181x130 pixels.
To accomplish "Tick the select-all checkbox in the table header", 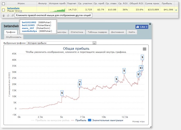I will [x=3, y=4].
